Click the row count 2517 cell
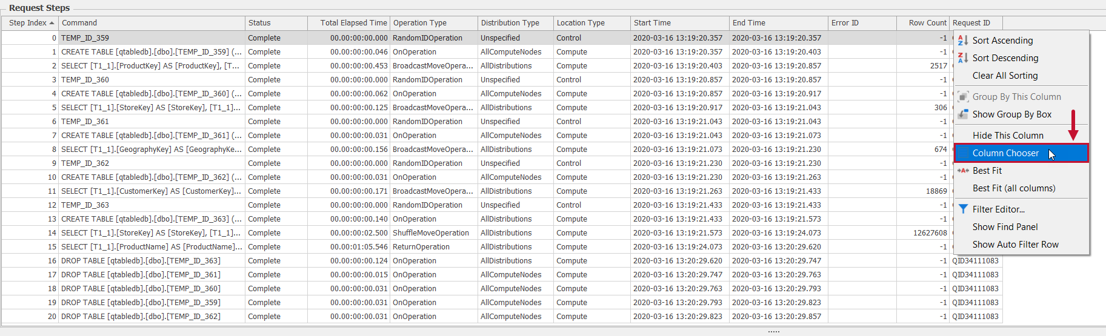The height and width of the screenshot is (336, 1106). coord(923,66)
